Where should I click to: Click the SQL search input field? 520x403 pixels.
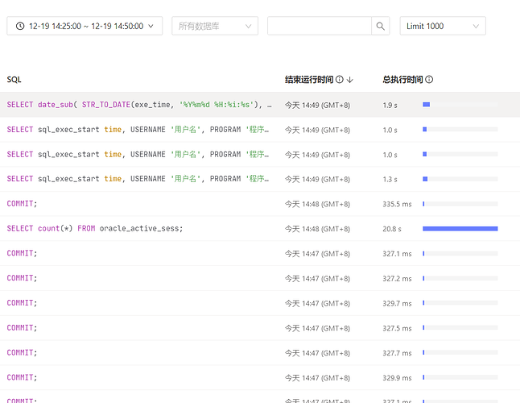(x=320, y=26)
